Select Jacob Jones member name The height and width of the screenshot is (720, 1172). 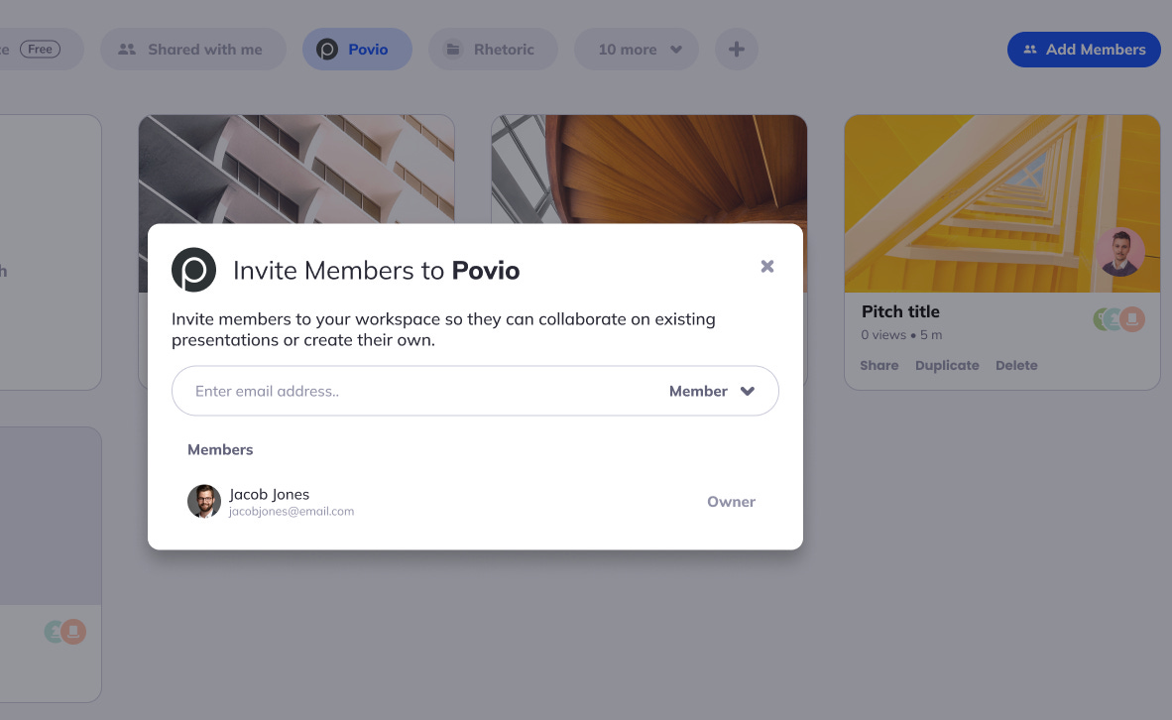point(269,494)
